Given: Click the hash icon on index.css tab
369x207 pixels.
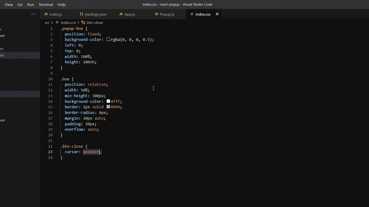Looking at the screenshot, I should coord(192,14).
